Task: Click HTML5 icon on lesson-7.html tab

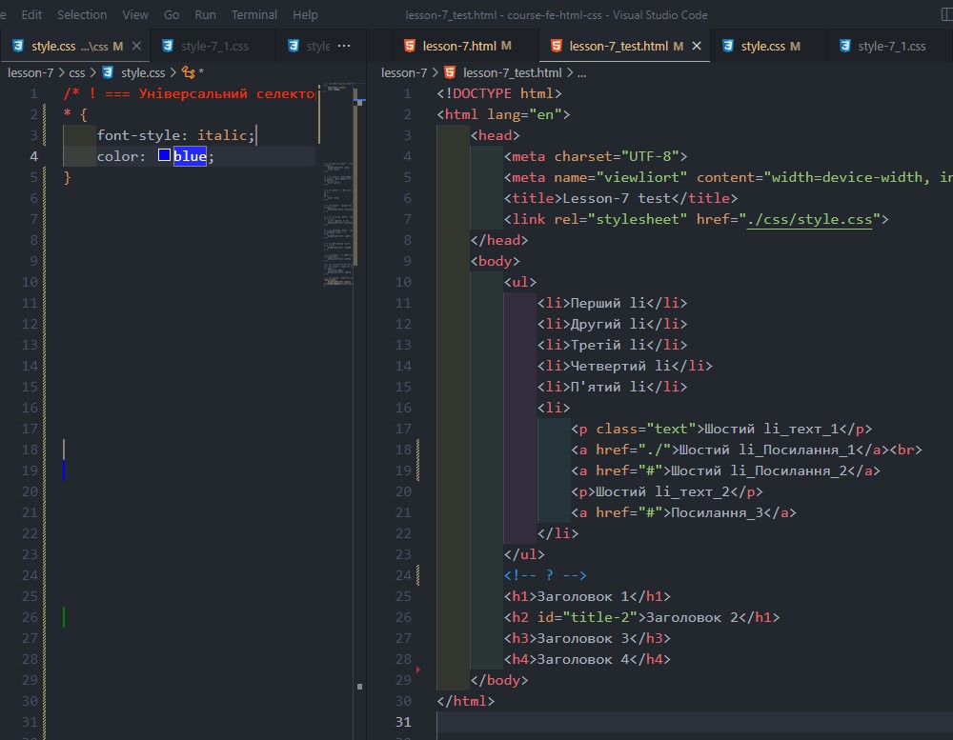Action: pos(410,46)
